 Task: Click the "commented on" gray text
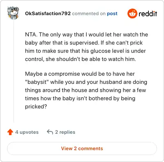pyautogui.click(x=89, y=13)
